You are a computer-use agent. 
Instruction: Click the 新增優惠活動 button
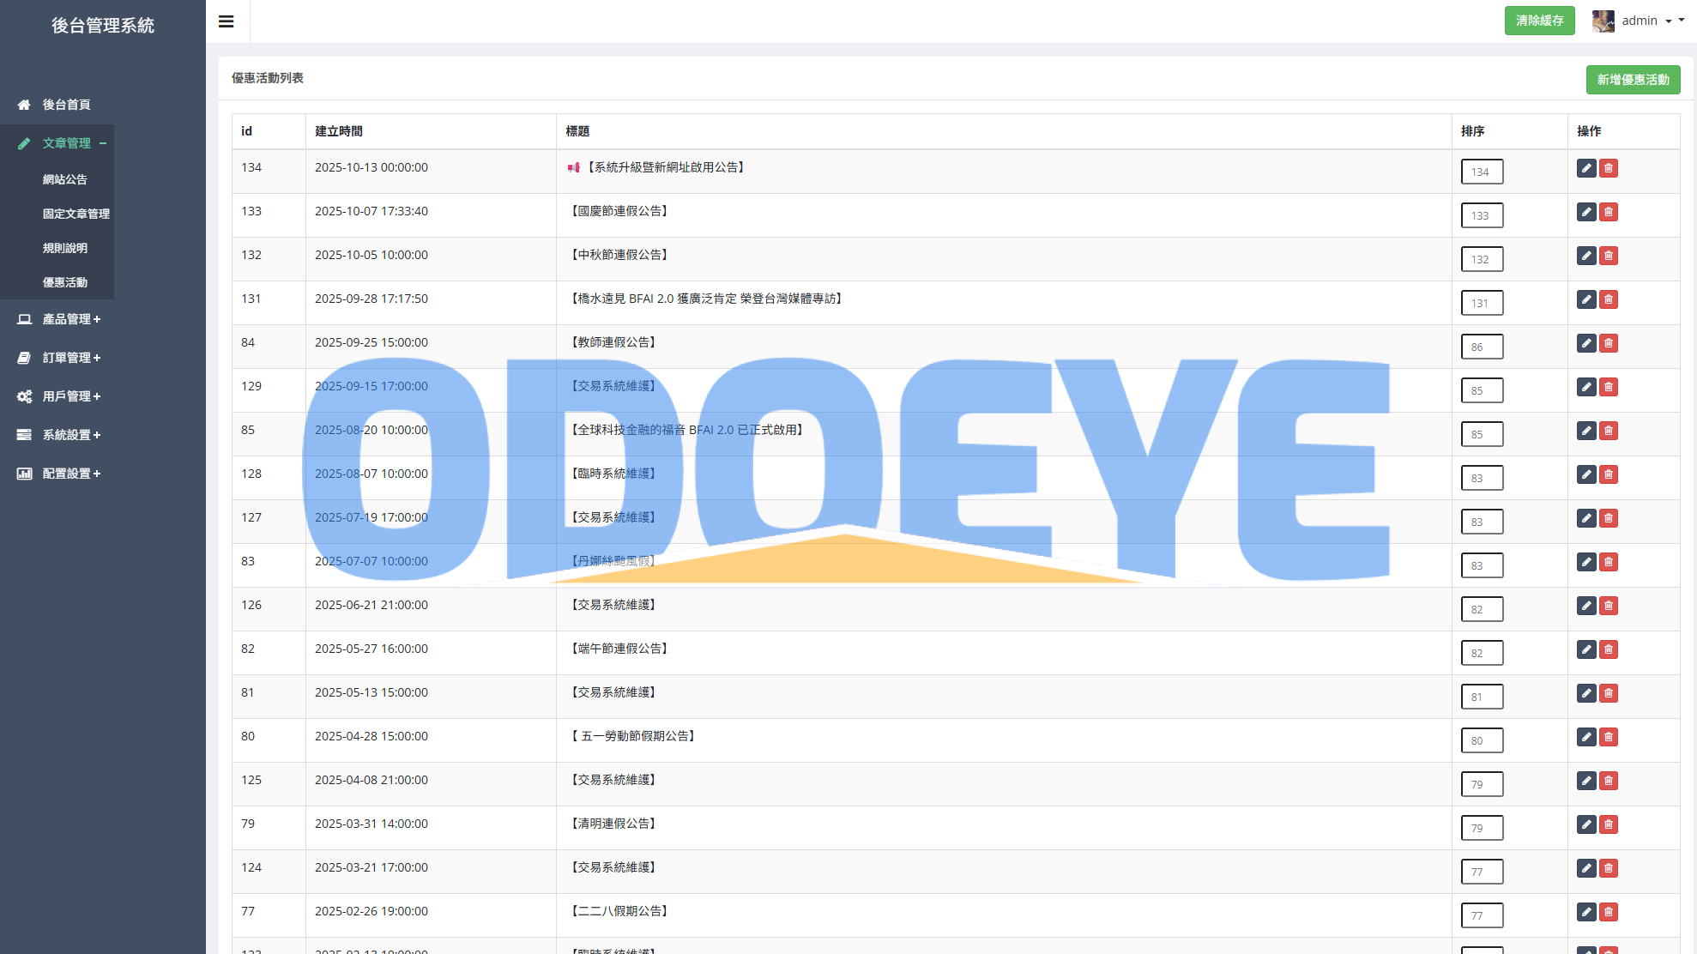(1633, 80)
